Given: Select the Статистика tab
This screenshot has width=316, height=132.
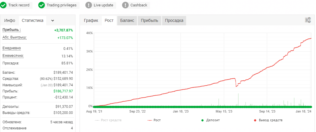Looking at the screenshot, I should [x=32, y=20].
